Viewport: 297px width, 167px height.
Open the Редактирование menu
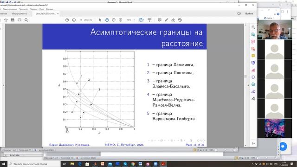pyautogui.click(x=10, y=9)
